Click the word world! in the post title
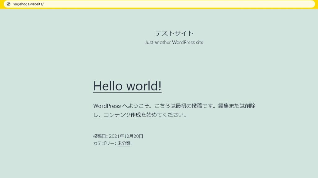 click(144, 86)
